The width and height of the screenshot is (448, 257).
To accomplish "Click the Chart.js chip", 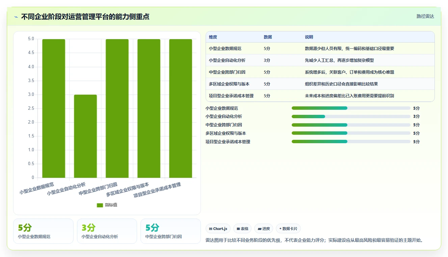I will [x=218, y=229].
